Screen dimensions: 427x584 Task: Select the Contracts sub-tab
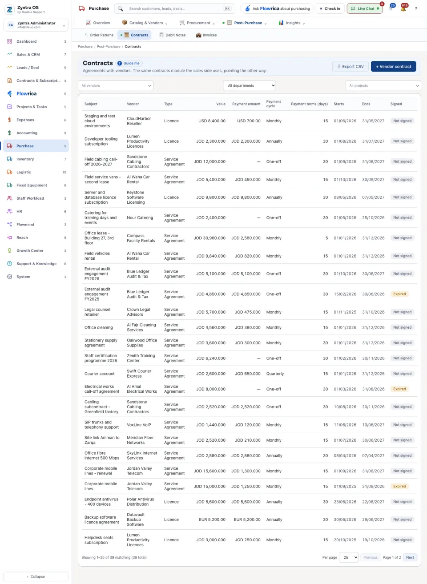point(135,35)
